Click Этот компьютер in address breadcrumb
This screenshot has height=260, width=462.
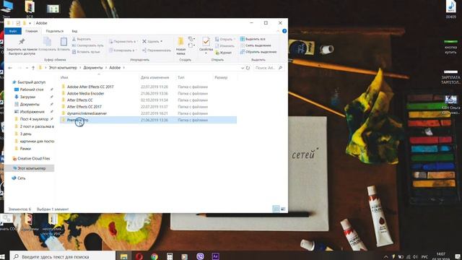[63, 68]
